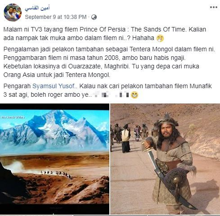Click the word Munafik in the last paragraph
Viewport: 220px width, 216px height.
[x=201, y=86]
